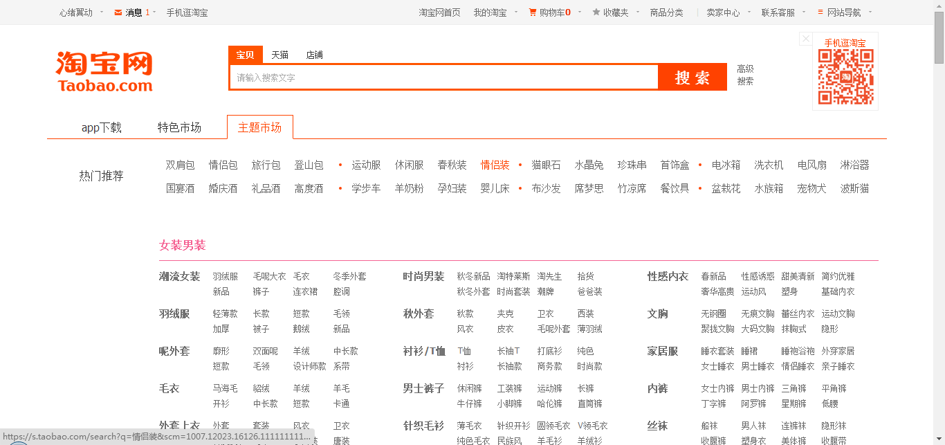Open the 时尚男装 category heading
Viewport: 945px width, 445px height.
click(x=423, y=277)
